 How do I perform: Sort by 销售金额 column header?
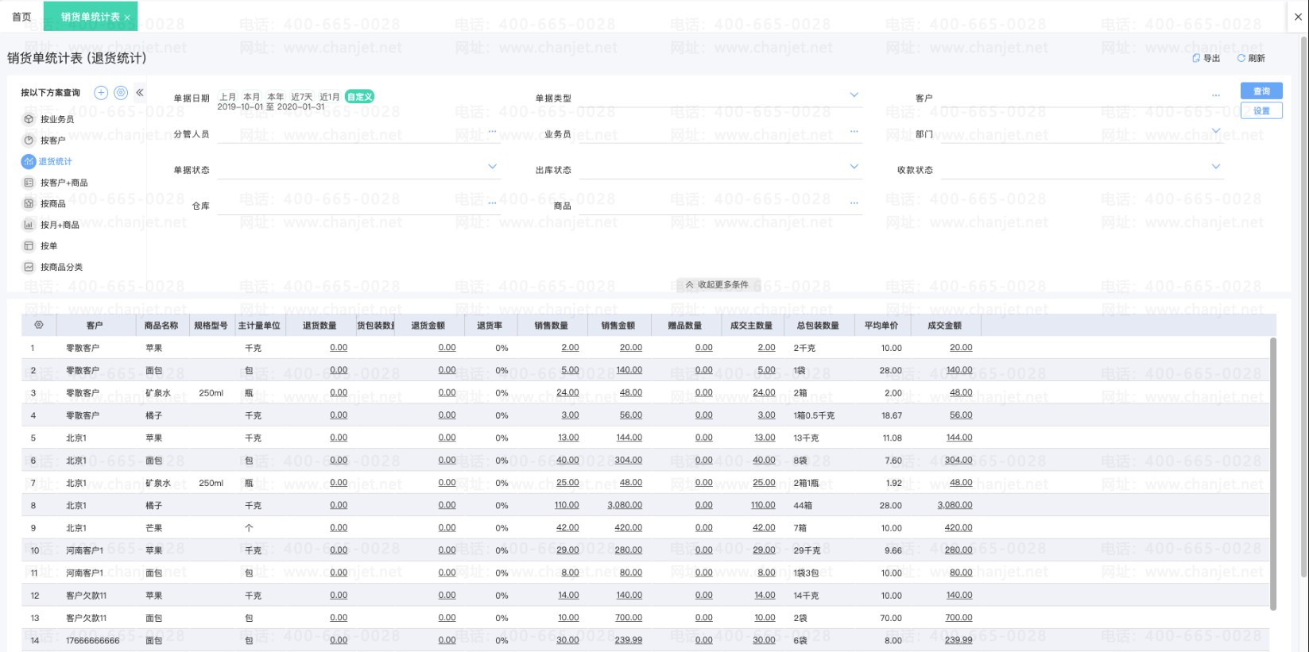pyautogui.click(x=618, y=326)
